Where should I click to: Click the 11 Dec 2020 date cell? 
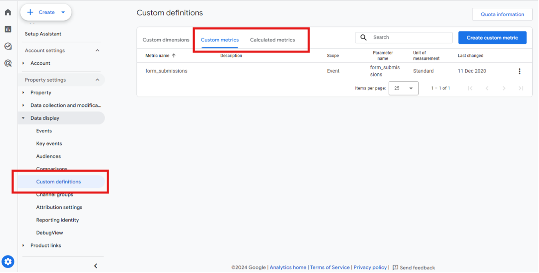[x=472, y=71]
